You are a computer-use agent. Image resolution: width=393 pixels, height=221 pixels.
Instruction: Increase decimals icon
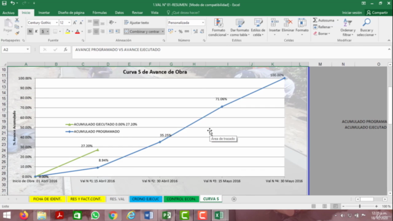tap(195, 31)
